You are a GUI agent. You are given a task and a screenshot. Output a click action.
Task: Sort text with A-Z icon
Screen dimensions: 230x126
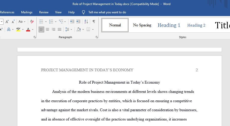pos(86,22)
